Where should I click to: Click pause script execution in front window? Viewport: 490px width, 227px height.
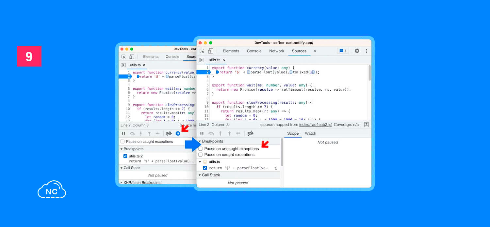[x=202, y=133]
